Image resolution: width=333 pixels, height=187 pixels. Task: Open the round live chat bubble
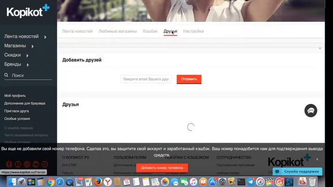click(311, 111)
